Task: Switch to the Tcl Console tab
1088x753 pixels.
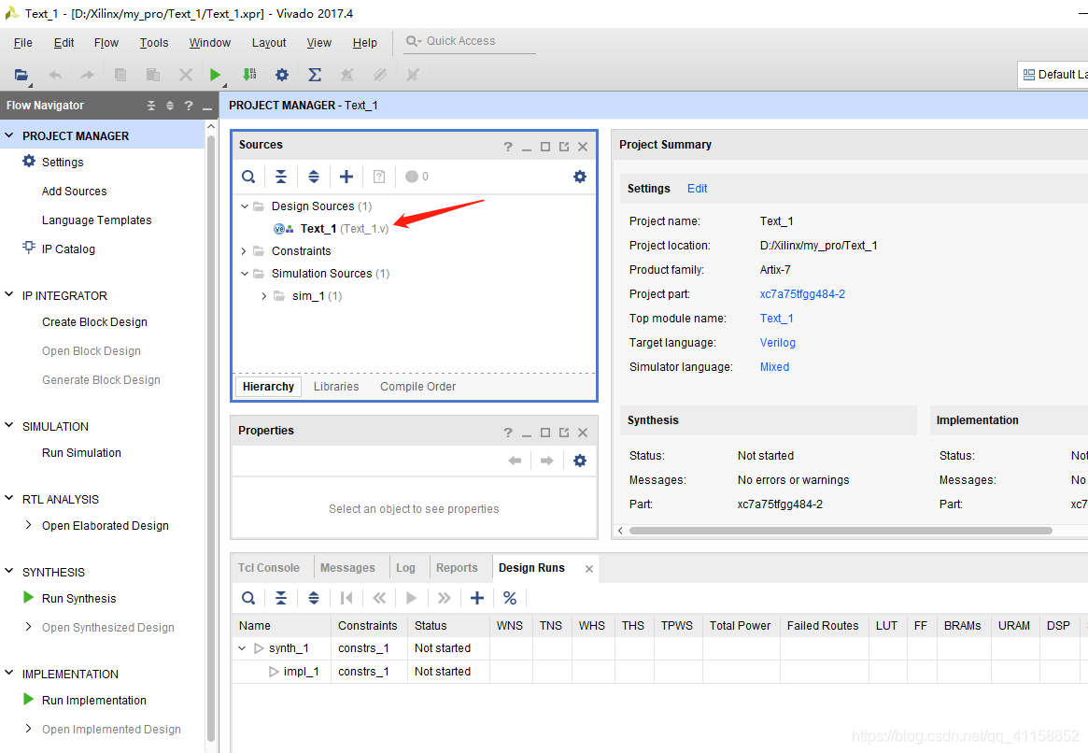Action: pos(269,568)
